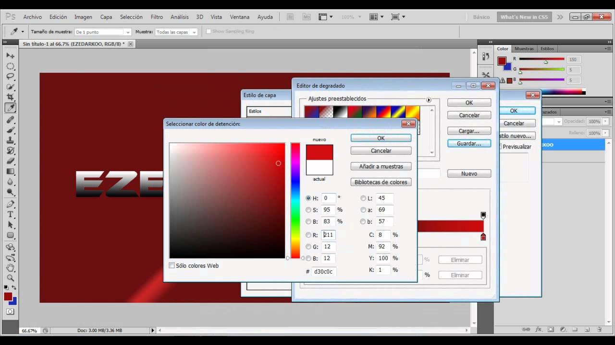
Task: Click Nuevo in the gradient editor
Action: 469,173
